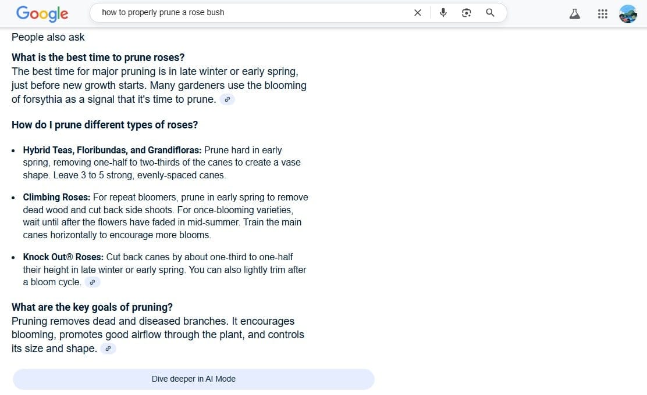
Task: Click inside the search query input field
Action: (x=250, y=12)
